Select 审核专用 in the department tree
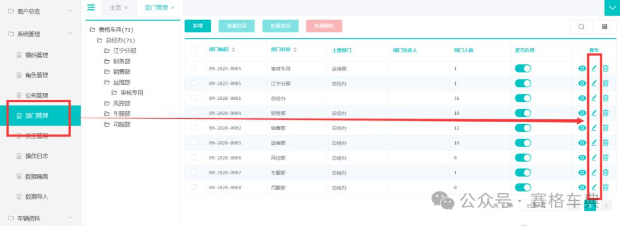 click(x=131, y=93)
